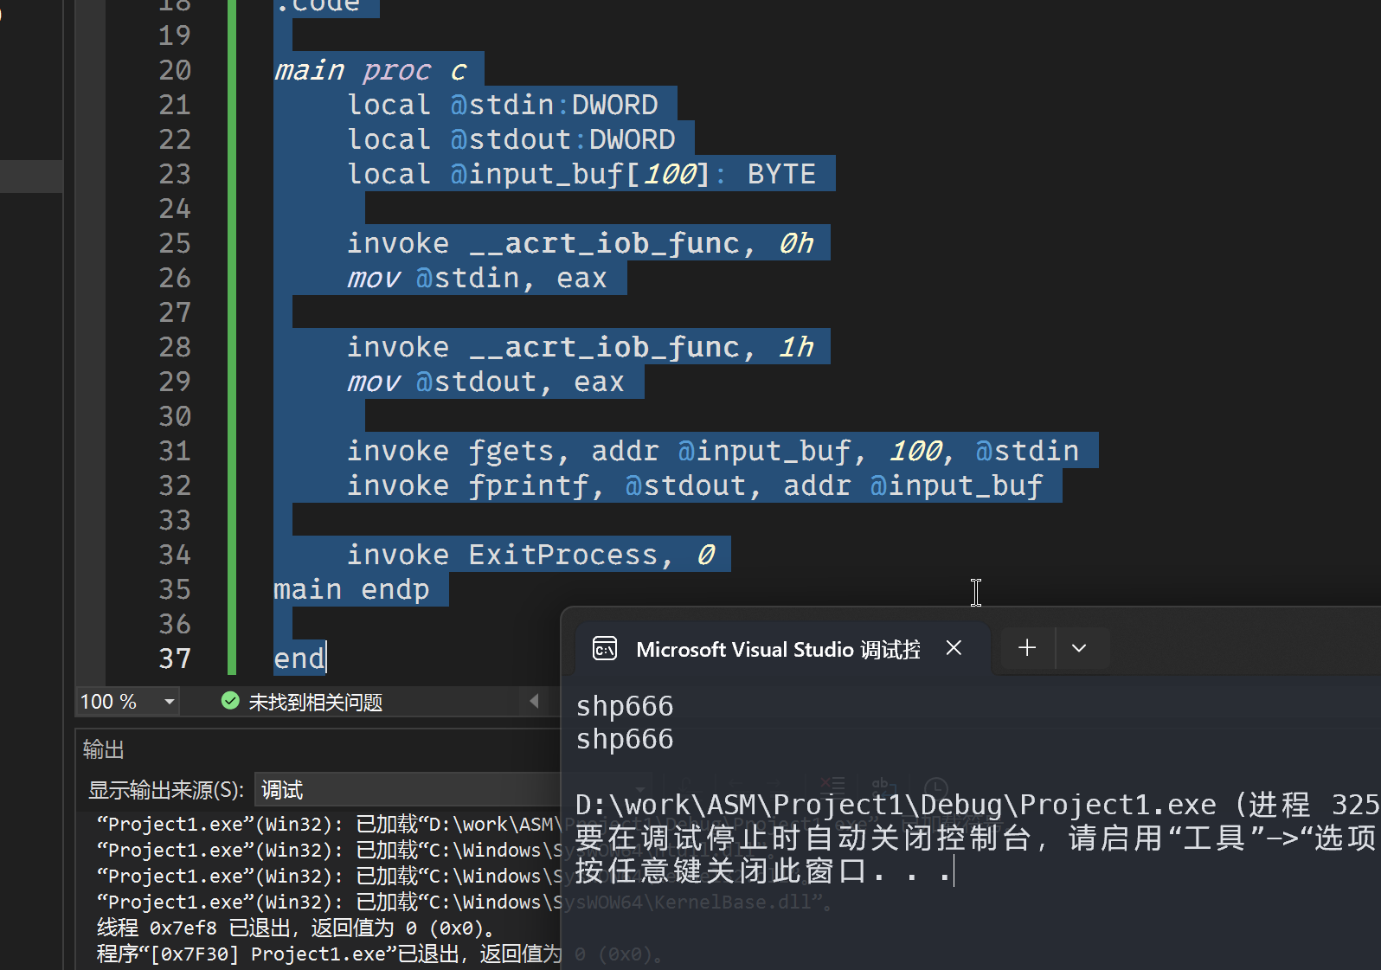The height and width of the screenshot is (970, 1381).
Task: Close the Microsoft Visual Studio debug console tab
Action: pyautogui.click(x=954, y=648)
